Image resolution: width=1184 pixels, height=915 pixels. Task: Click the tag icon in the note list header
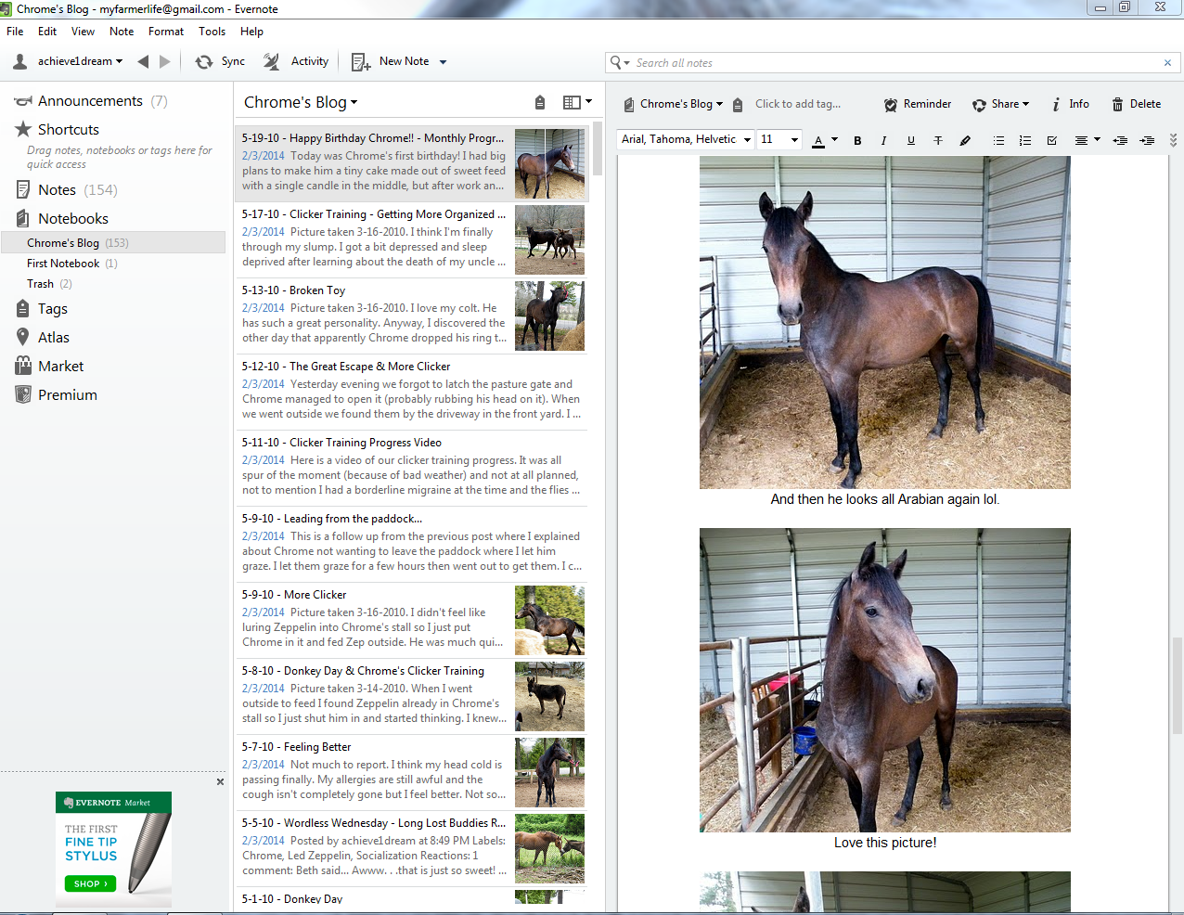tap(540, 102)
